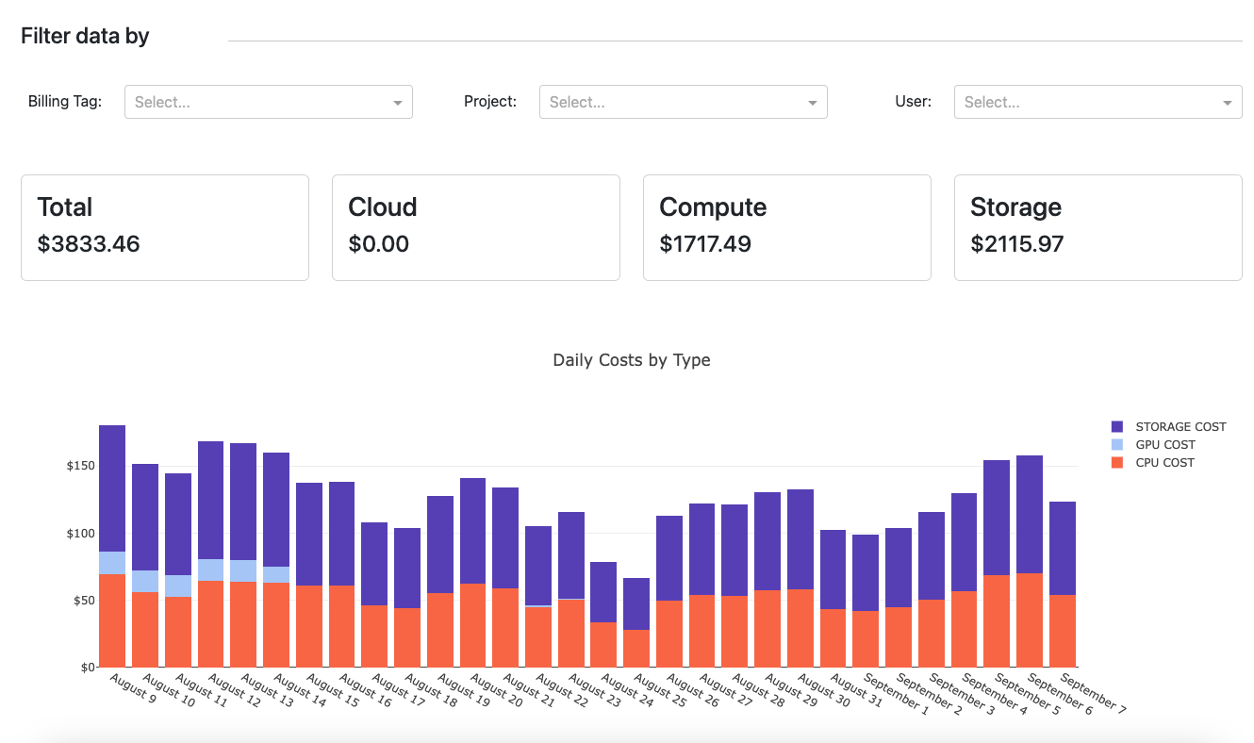This screenshot has height=743, width=1254.
Task: Focus the Project select input
Action: [684, 102]
